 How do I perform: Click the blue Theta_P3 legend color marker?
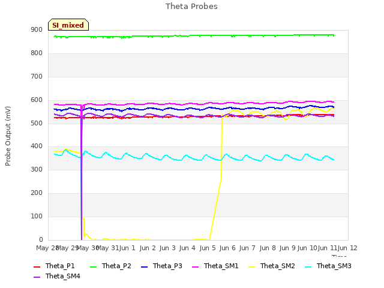(x=145, y=266)
